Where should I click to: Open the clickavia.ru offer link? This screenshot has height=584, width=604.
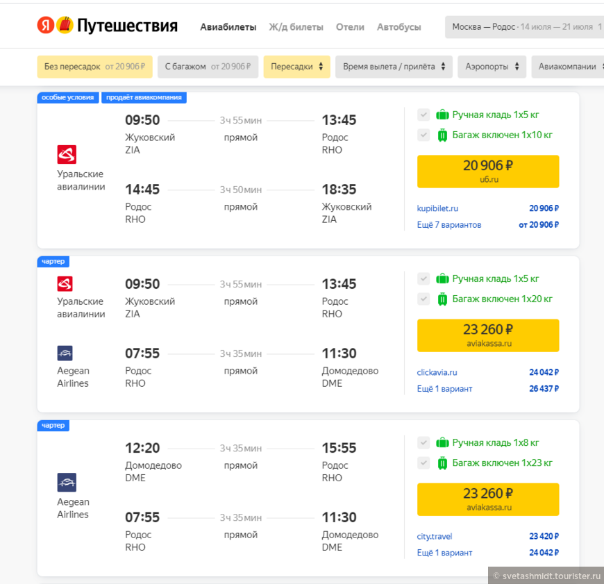[437, 372]
